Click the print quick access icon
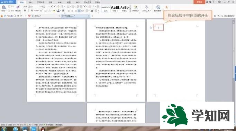Image resolution: width=236 pixels, height=131 pixels. point(11,16)
